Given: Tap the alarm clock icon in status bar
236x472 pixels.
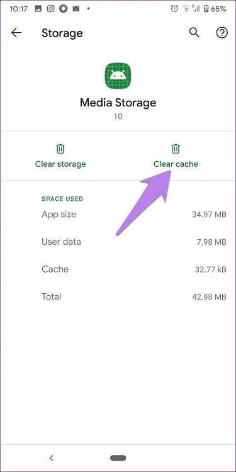Looking at the screenshot, I should coord(174,9).
